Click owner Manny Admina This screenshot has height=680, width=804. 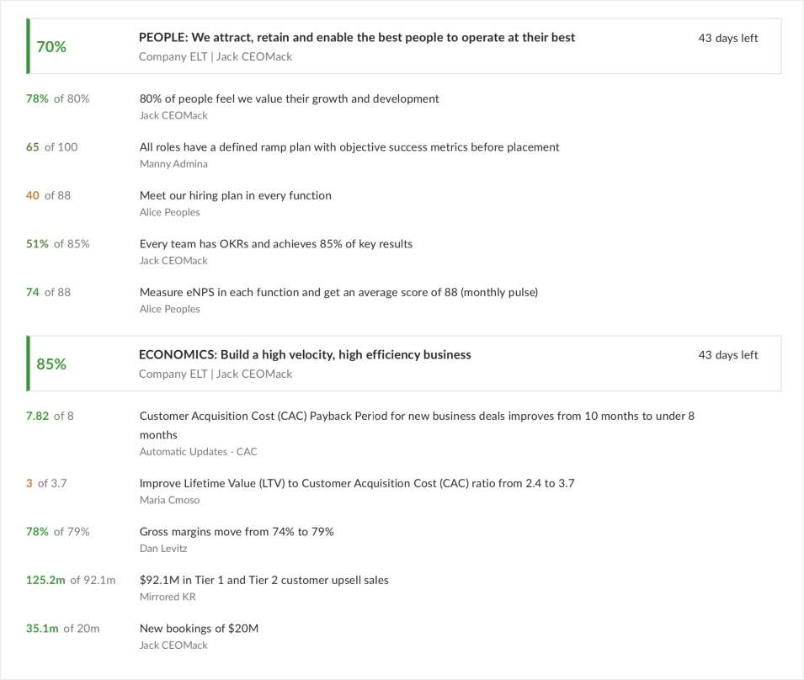[173, 164]
